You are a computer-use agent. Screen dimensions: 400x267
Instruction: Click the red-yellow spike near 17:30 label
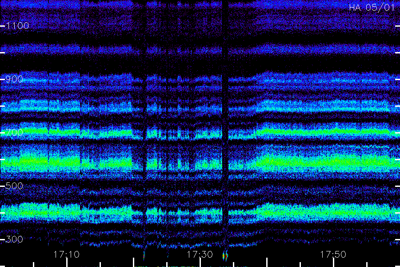coord(225,256)
